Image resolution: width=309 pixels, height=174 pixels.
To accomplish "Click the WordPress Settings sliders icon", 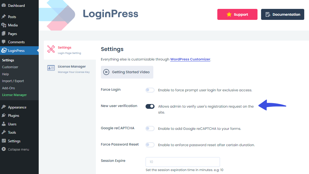I will coord(4,141).
